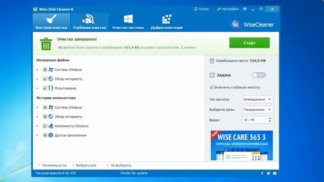This screenshot has height=182, width=324.
Task: Toggle Другие приложения checkbox
Action: pyautogui.click(x=45, y=135)
